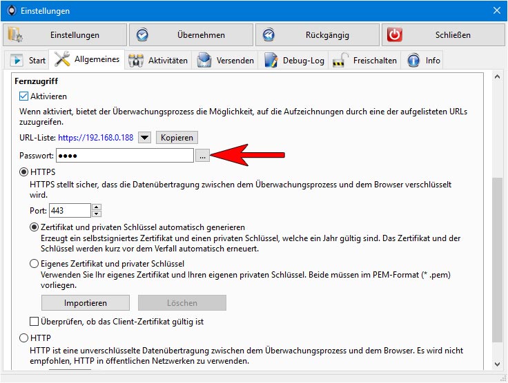508x383 pixels.
Task: Click inside the Passwort input field
Action: coord(125,156)
